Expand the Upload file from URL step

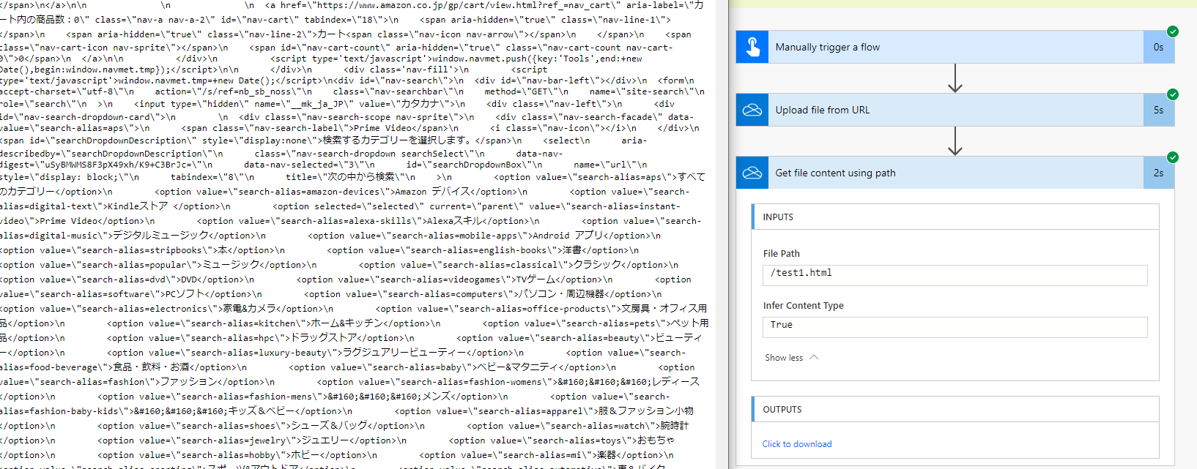[955, 110]
